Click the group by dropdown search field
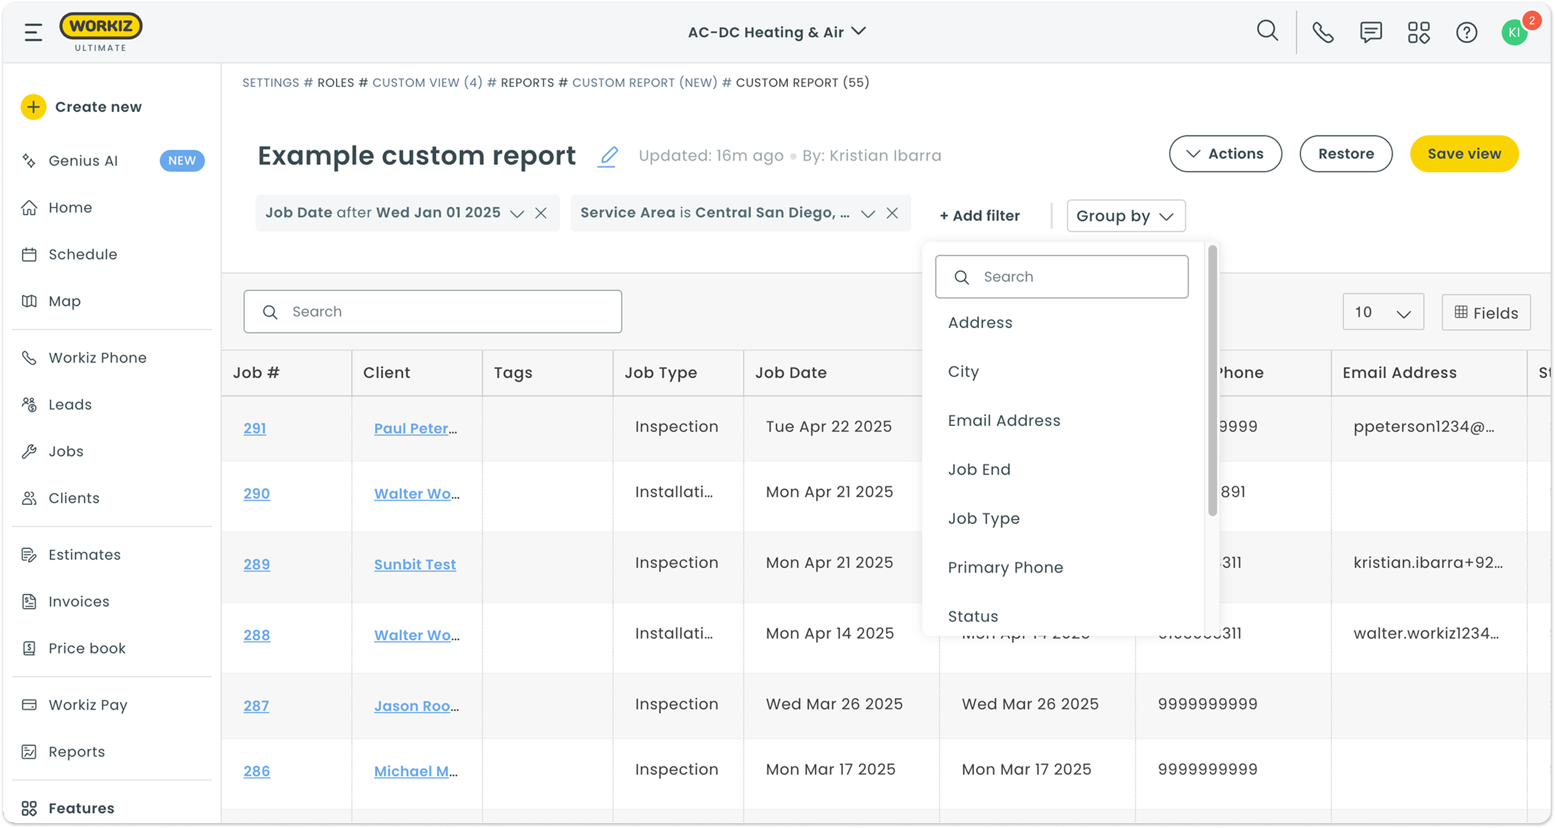This screenshot has width=1555, height=828. tap(1061, 277)
